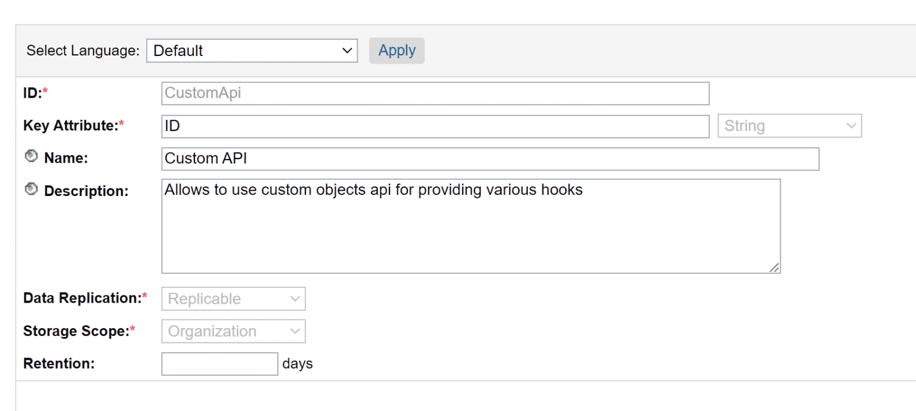The image size is (916, 411).
Task: Click the localization globe icon next to Description
Action: (x=30, y=189)
